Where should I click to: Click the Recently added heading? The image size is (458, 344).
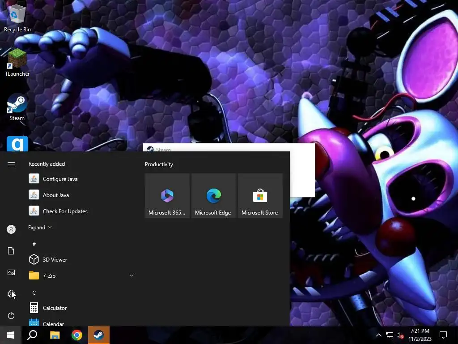(x=47, y=164)
